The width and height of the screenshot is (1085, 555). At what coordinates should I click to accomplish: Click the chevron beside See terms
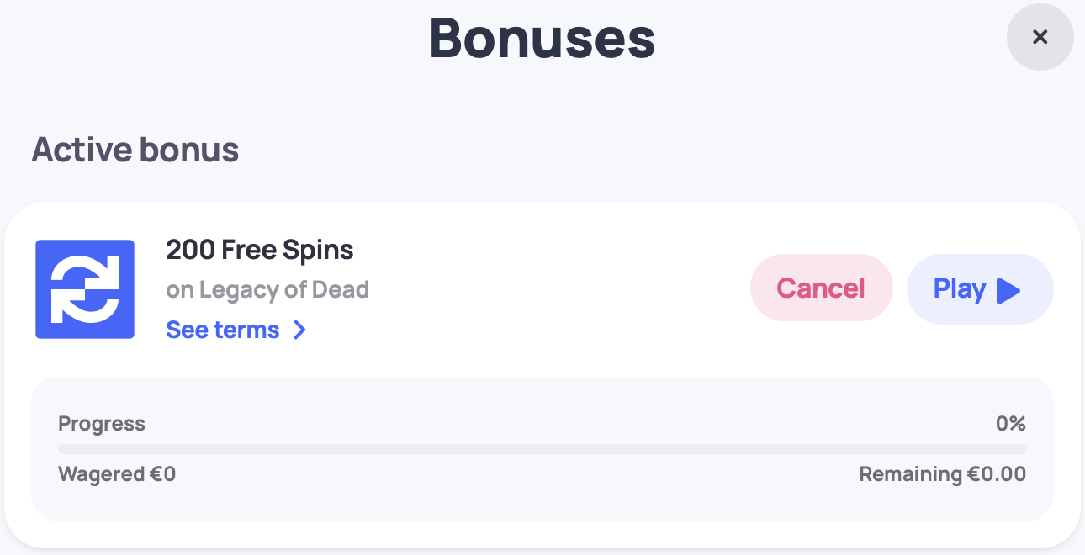tap(299, 330)
